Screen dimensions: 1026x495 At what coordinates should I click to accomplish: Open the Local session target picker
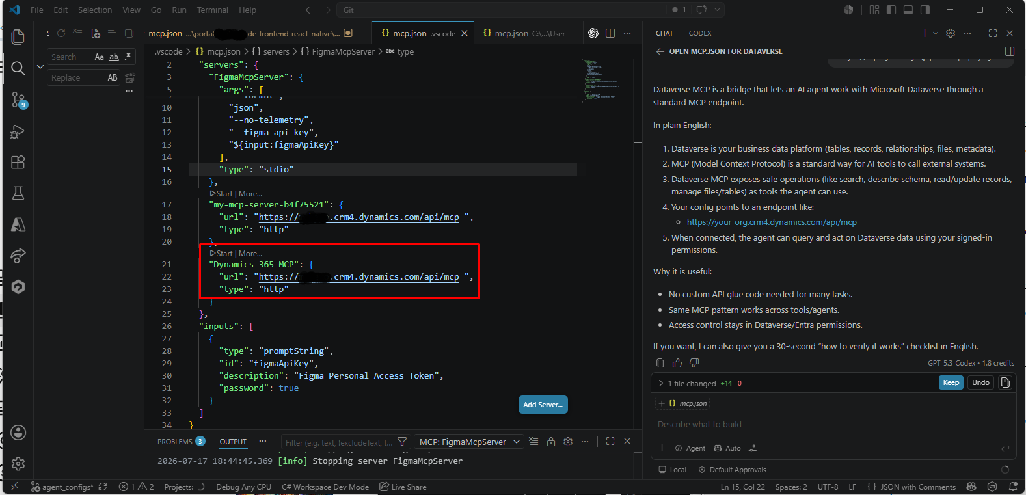coord(672,470)
